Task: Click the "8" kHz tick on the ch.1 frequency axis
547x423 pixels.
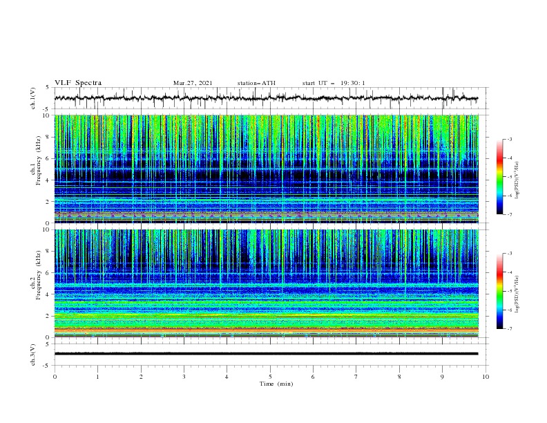Action: coord(48,137)
